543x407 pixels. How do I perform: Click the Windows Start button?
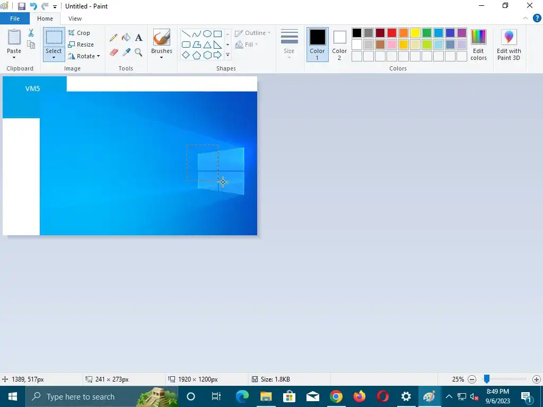(13, 396)
